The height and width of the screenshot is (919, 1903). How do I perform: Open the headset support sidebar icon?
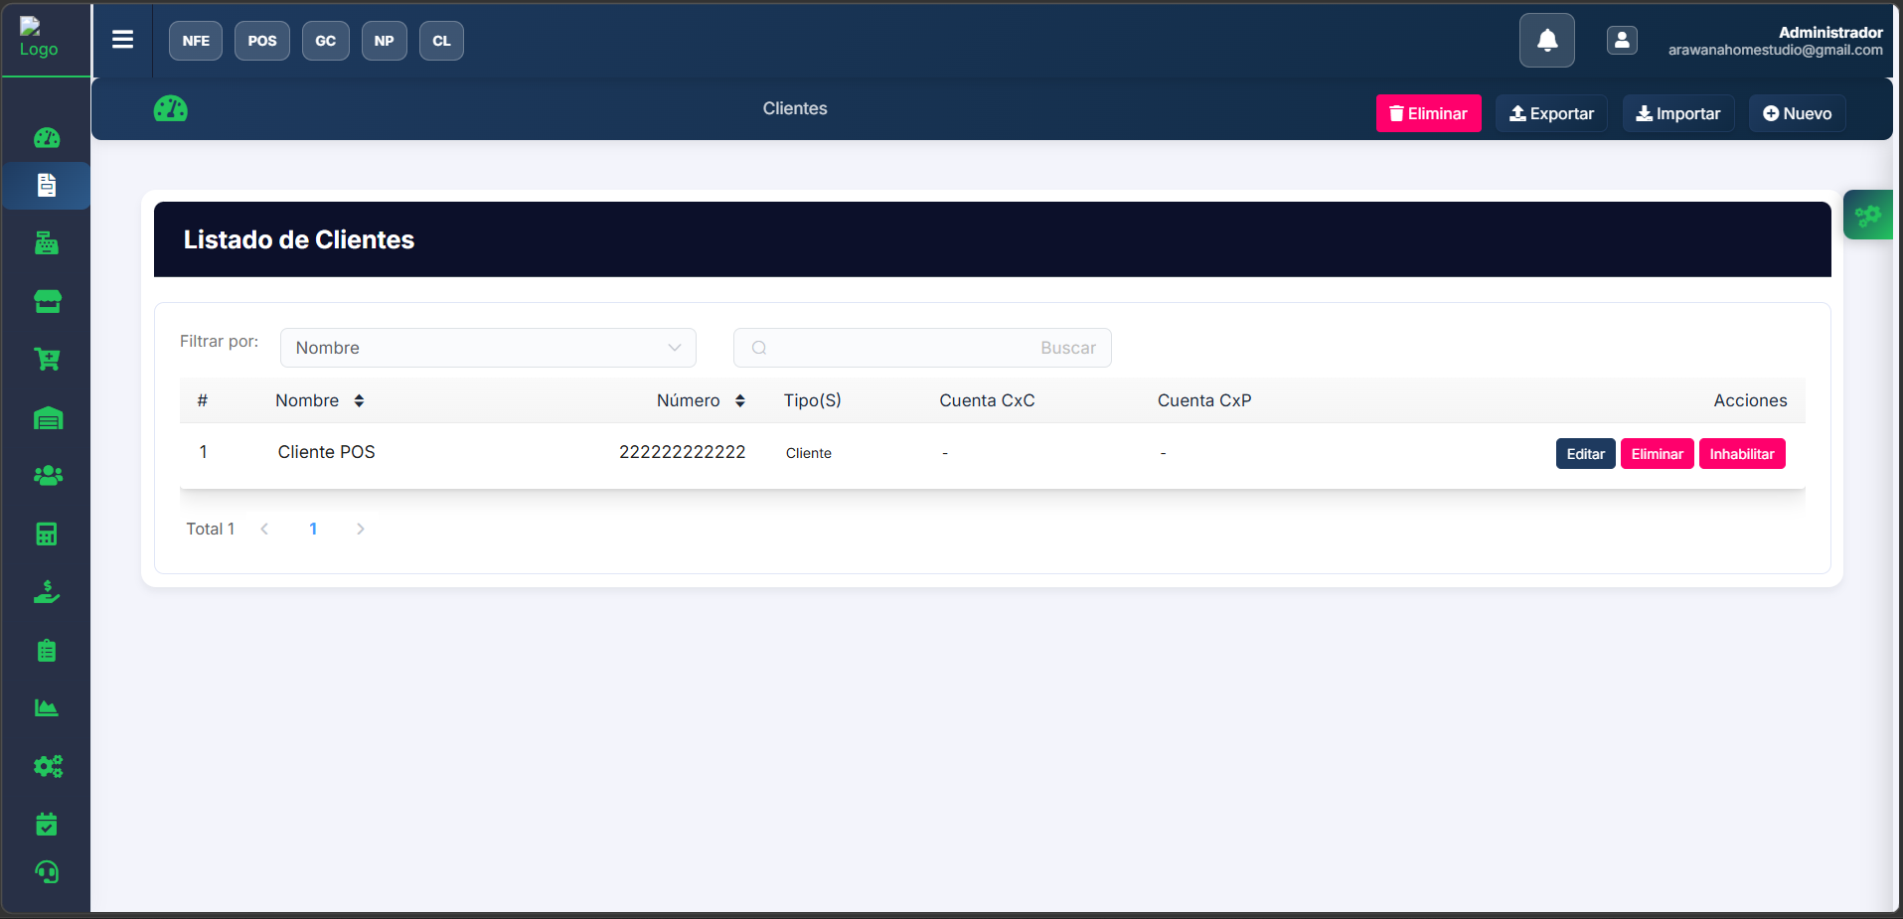[47, 872]
